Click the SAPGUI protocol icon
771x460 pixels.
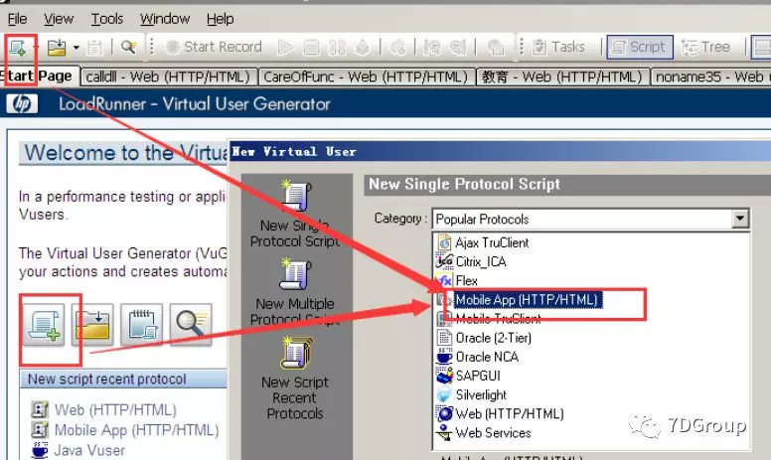444,376
